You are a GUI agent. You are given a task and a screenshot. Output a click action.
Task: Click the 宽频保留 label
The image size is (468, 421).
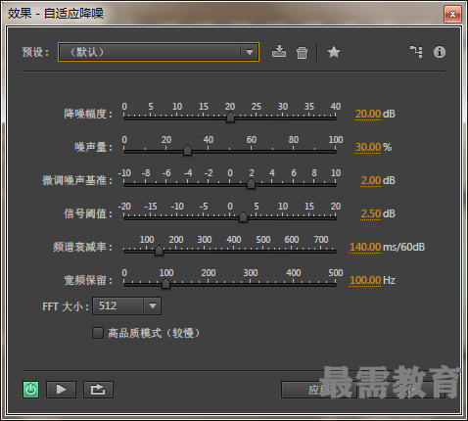coord(88,280)
